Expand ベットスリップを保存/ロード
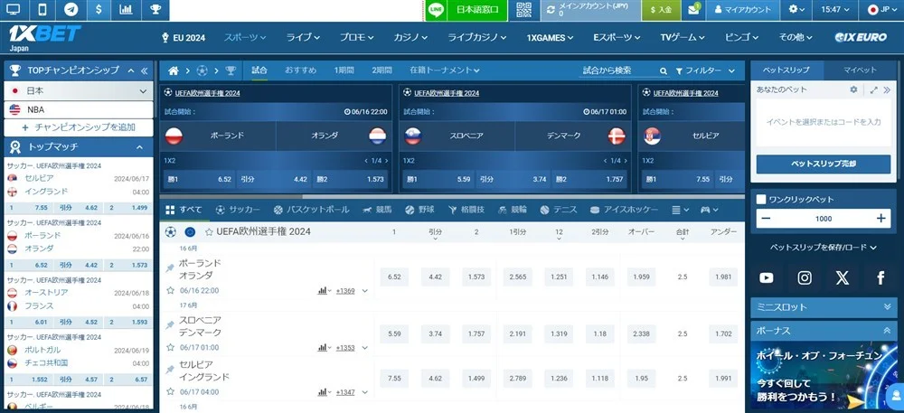 824,247
